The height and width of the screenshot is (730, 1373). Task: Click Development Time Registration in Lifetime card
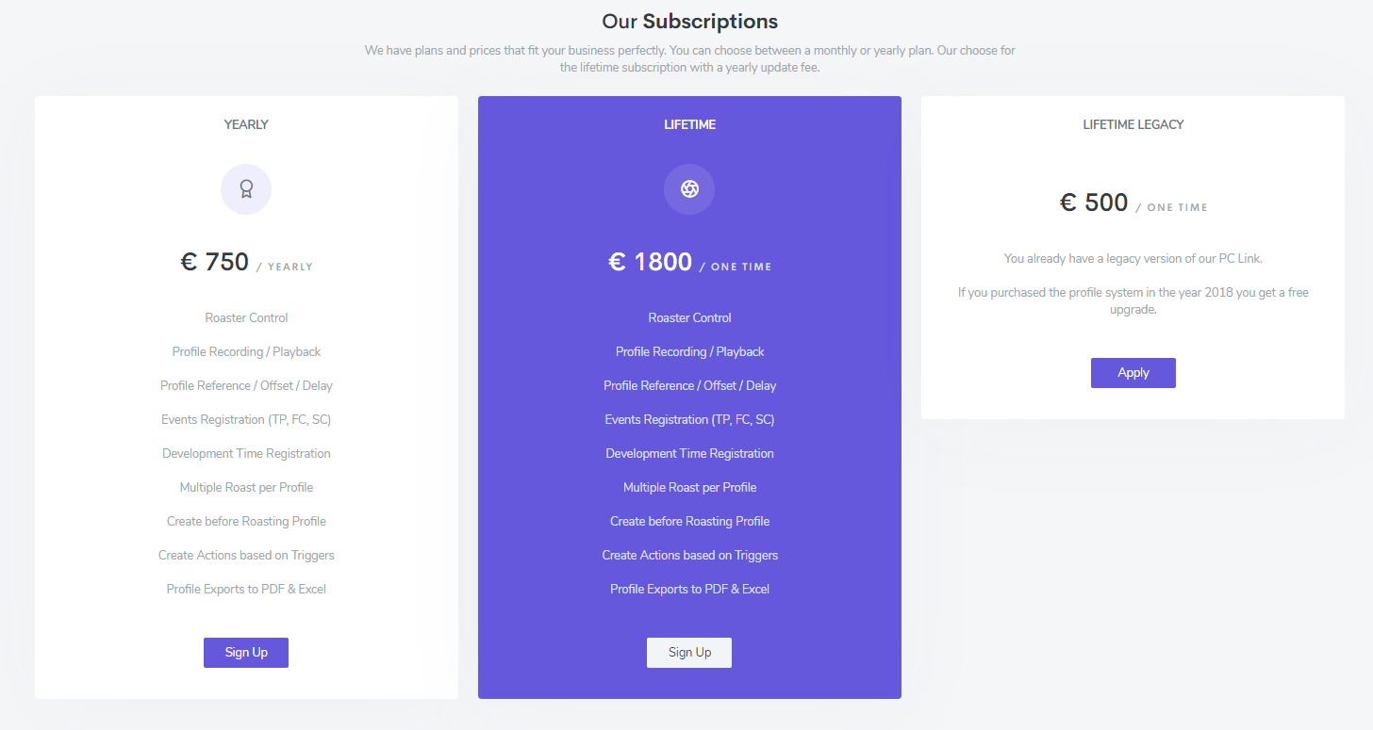[689, 453]
